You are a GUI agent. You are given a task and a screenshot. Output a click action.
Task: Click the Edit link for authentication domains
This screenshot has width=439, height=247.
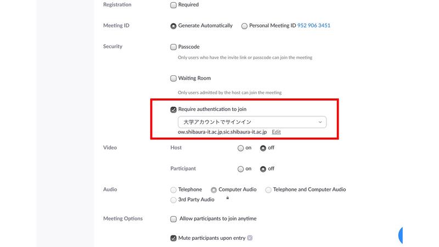[x=276, y=132]
